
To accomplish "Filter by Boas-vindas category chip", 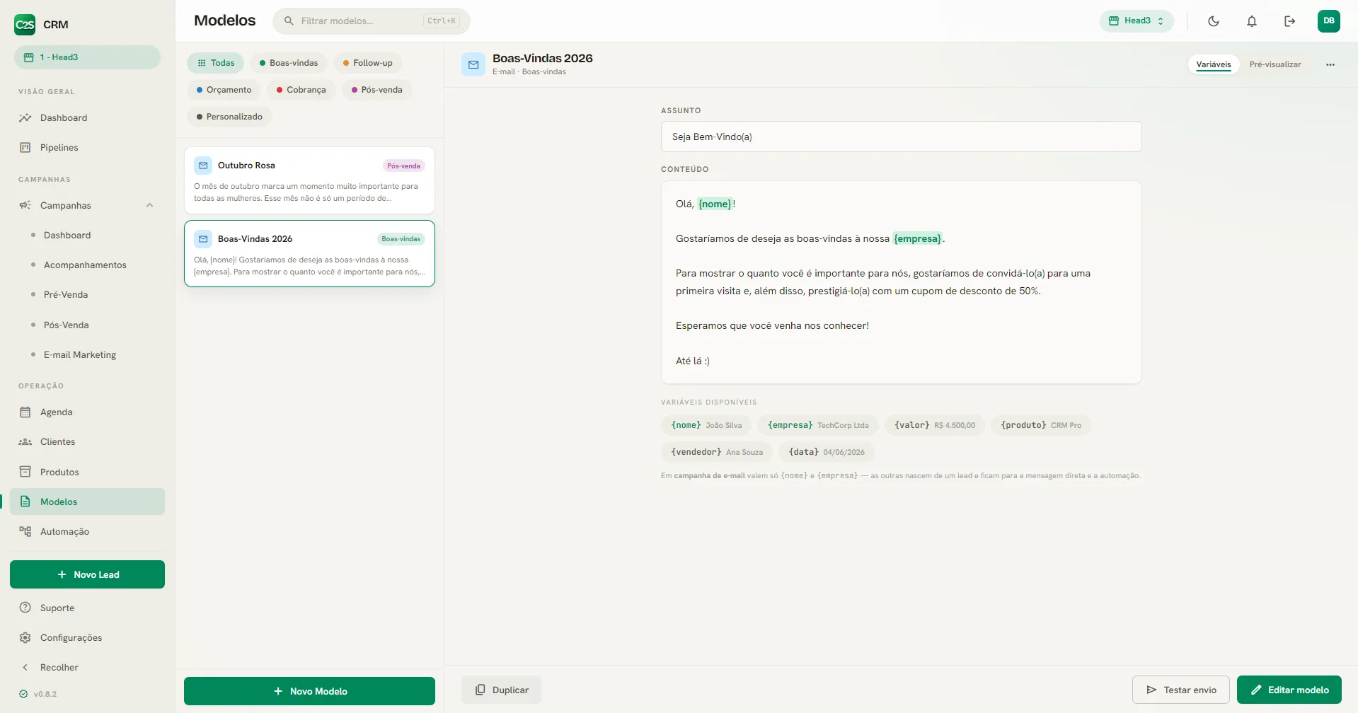I will [289, 63].
